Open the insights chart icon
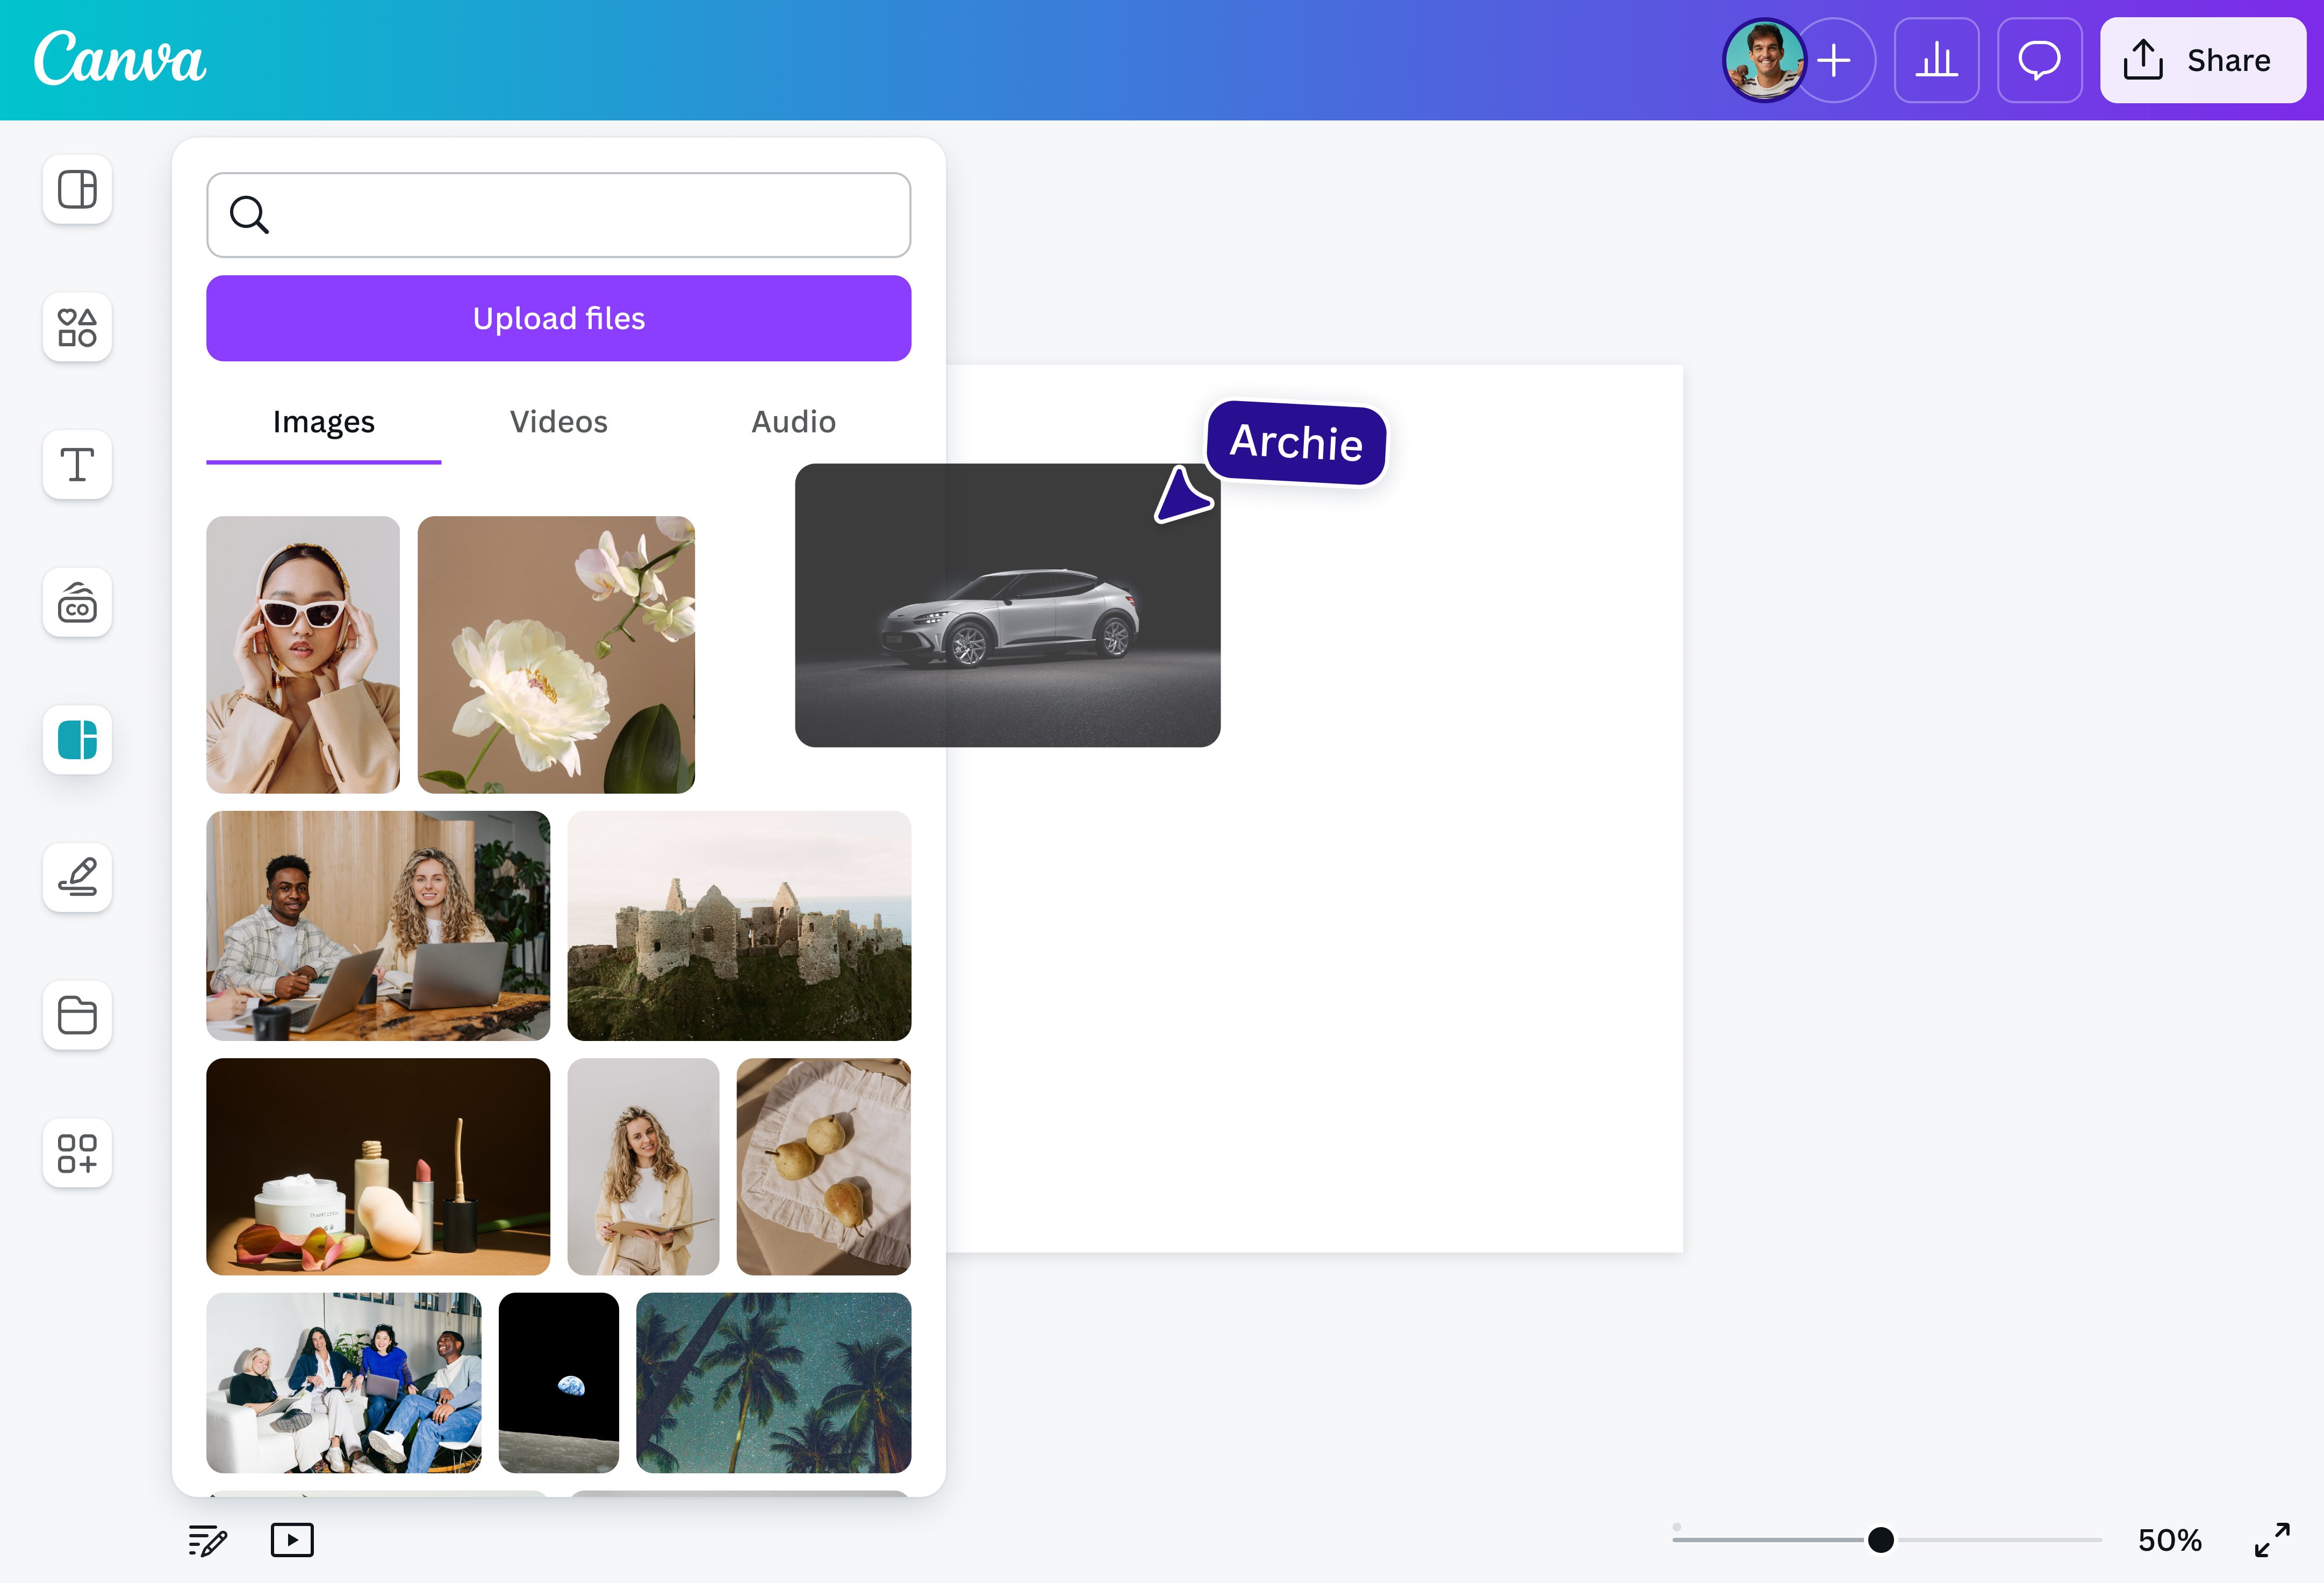This screenshot has height=1583, width=2324. [x=1936, y=60]
